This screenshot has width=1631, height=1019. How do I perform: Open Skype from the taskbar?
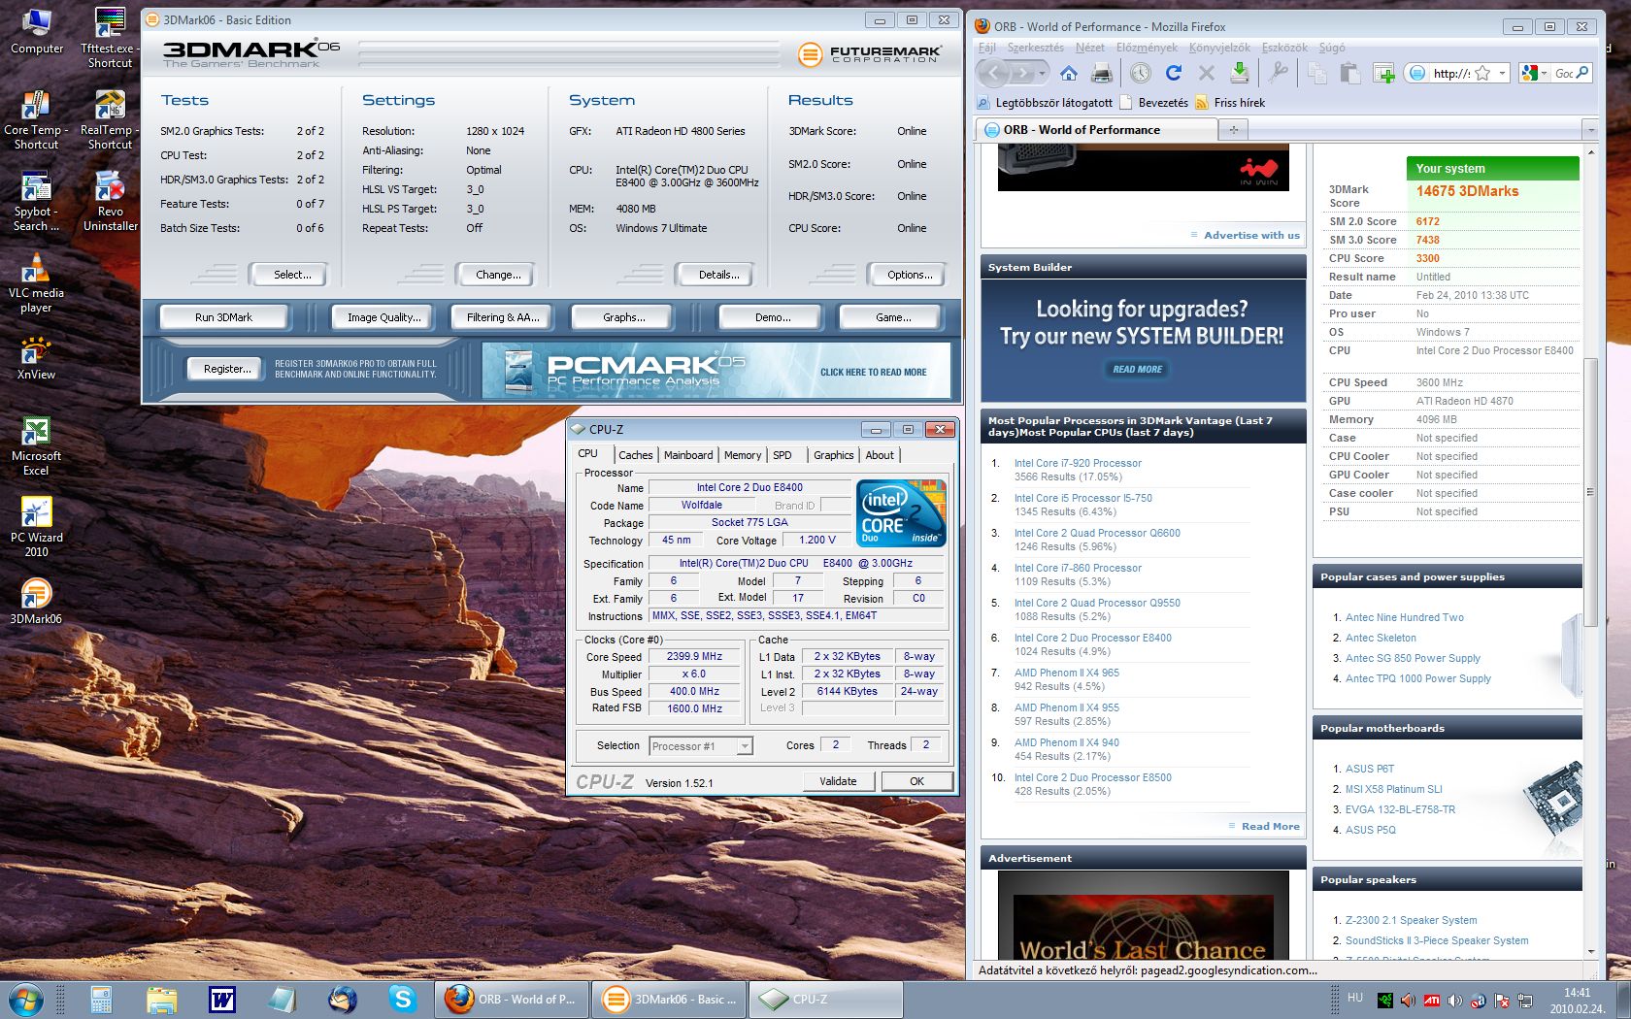click(402, 999)
